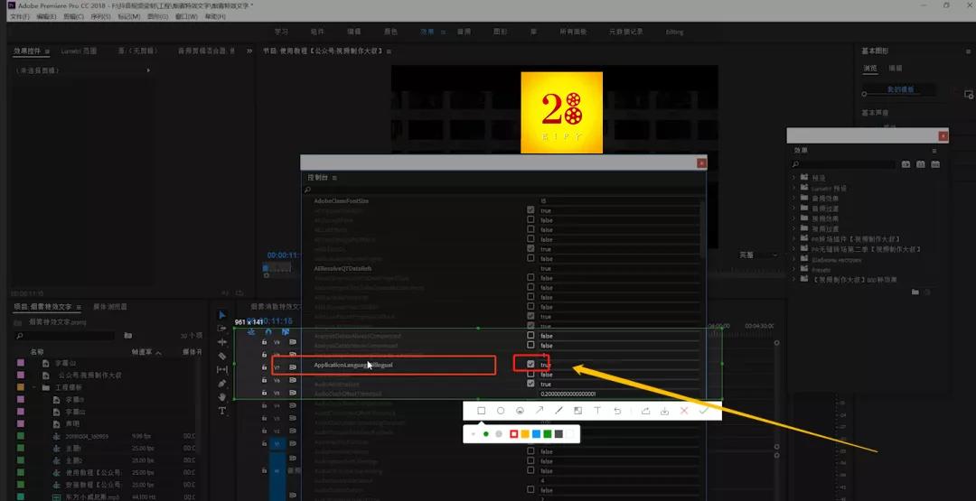Pick the arrow drawing tool in annotation toolbar
This screenshot has height=501, width=976.
tap(539, 411)
